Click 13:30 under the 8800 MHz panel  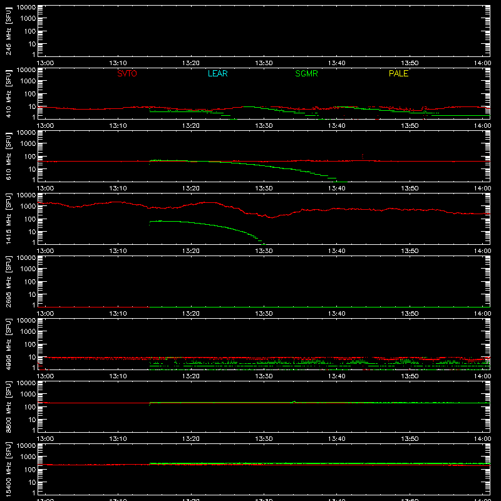[264, 439]
